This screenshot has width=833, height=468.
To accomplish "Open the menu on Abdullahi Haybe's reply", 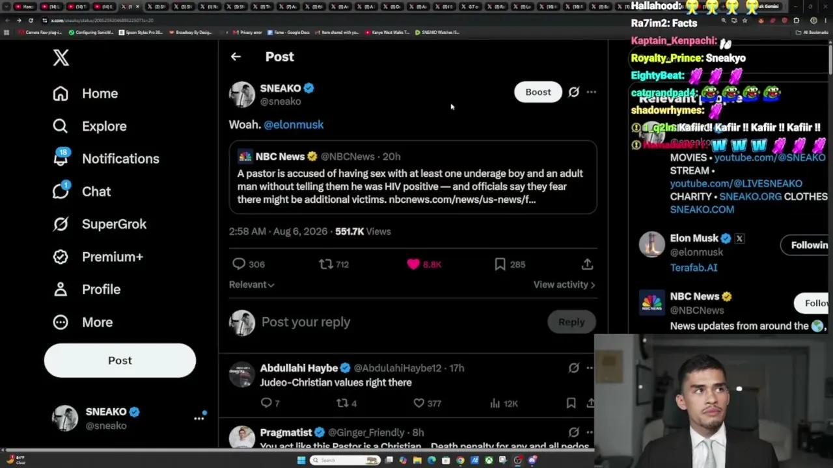I will (x=590, y=368).
